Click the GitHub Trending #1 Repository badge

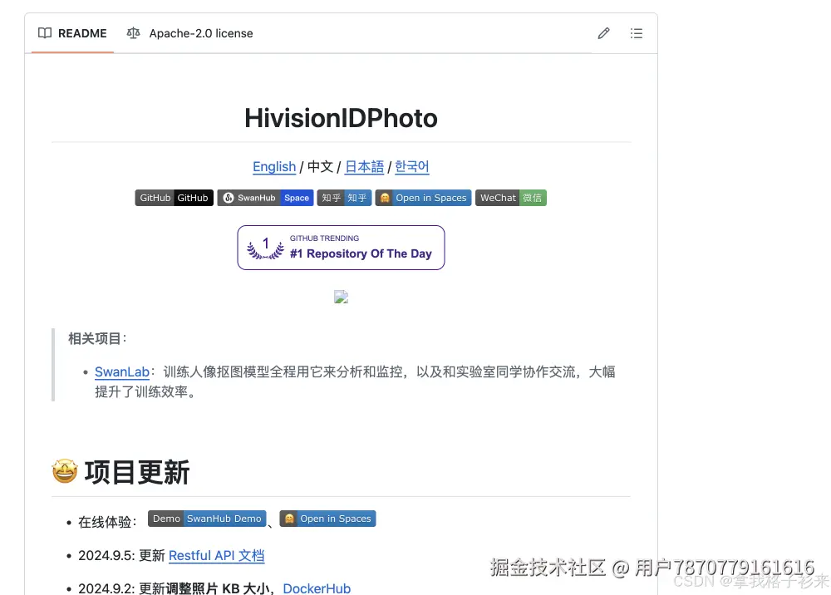pos(341,248)
